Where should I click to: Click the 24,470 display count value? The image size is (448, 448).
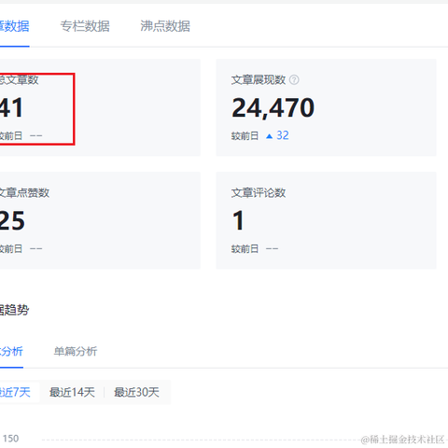click(x=273, y=107)
